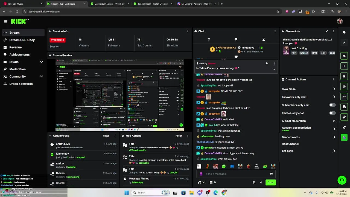Click the trash icon in Chat panel

tap(209, 39)
